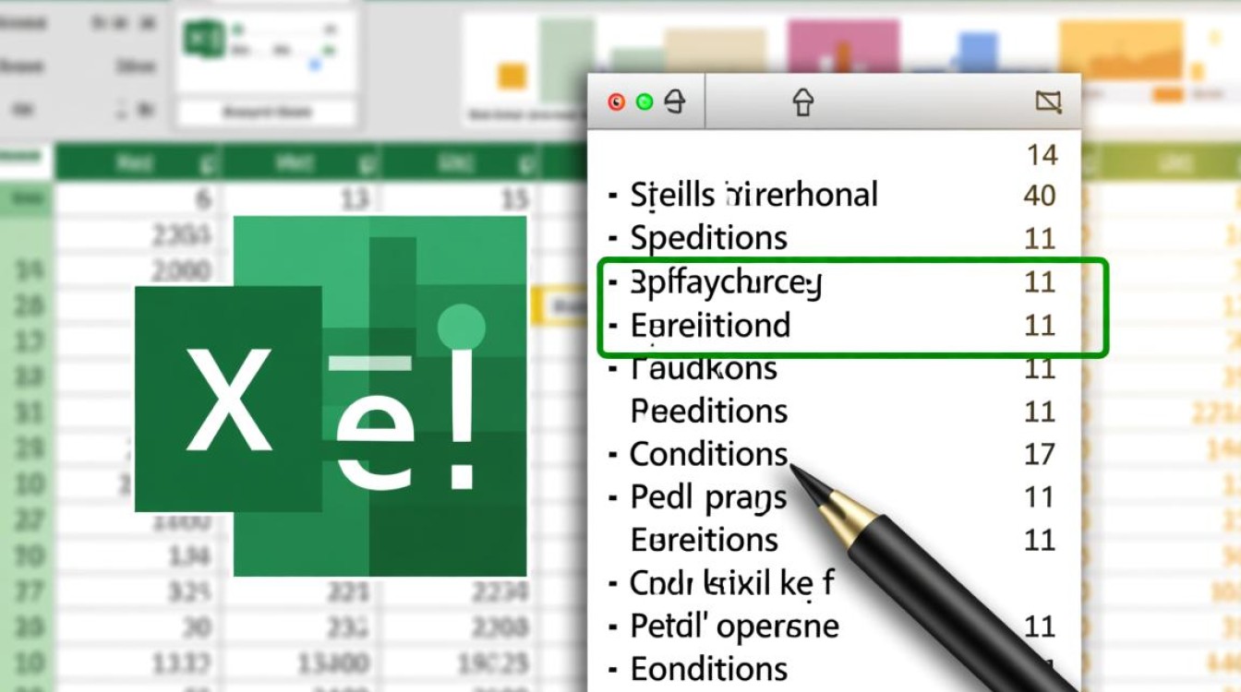
Task: Choose the highlighted "Eereiitiond" item
Action: tap(710, 325)
